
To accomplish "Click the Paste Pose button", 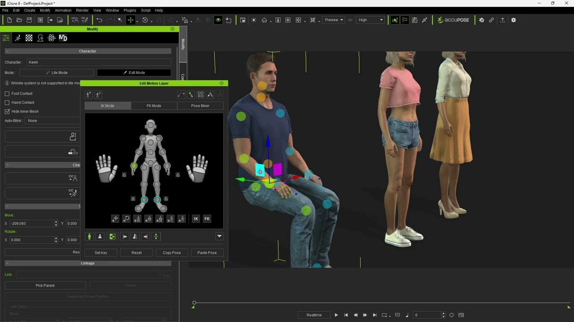I will 207,253.
